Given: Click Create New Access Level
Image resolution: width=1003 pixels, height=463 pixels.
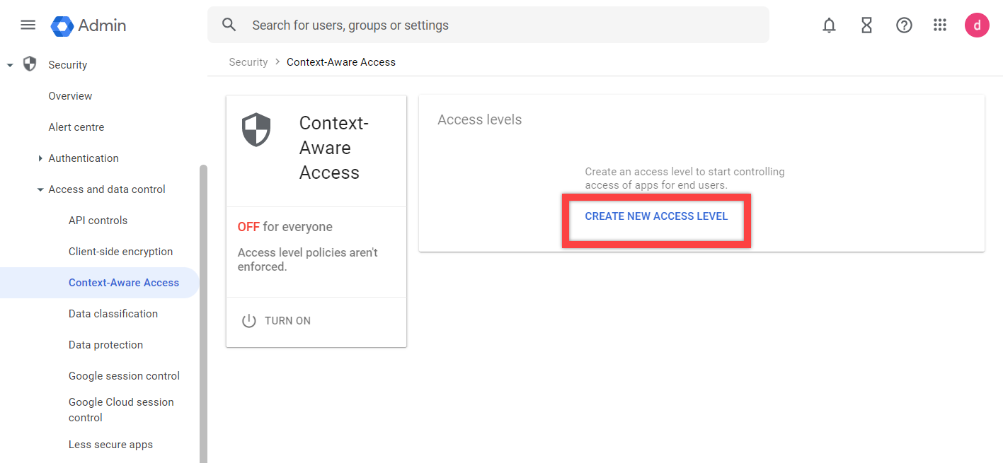Looking at the screenshot, I should [656, 216].
